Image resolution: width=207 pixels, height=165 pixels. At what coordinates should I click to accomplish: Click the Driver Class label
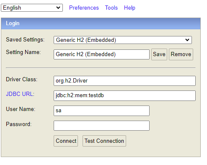coord(22,79)
